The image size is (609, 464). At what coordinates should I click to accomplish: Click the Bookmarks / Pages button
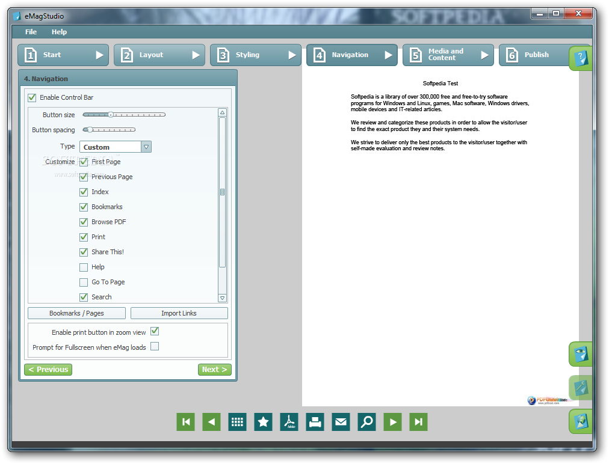pyautogui.click(x=76, y=313)
